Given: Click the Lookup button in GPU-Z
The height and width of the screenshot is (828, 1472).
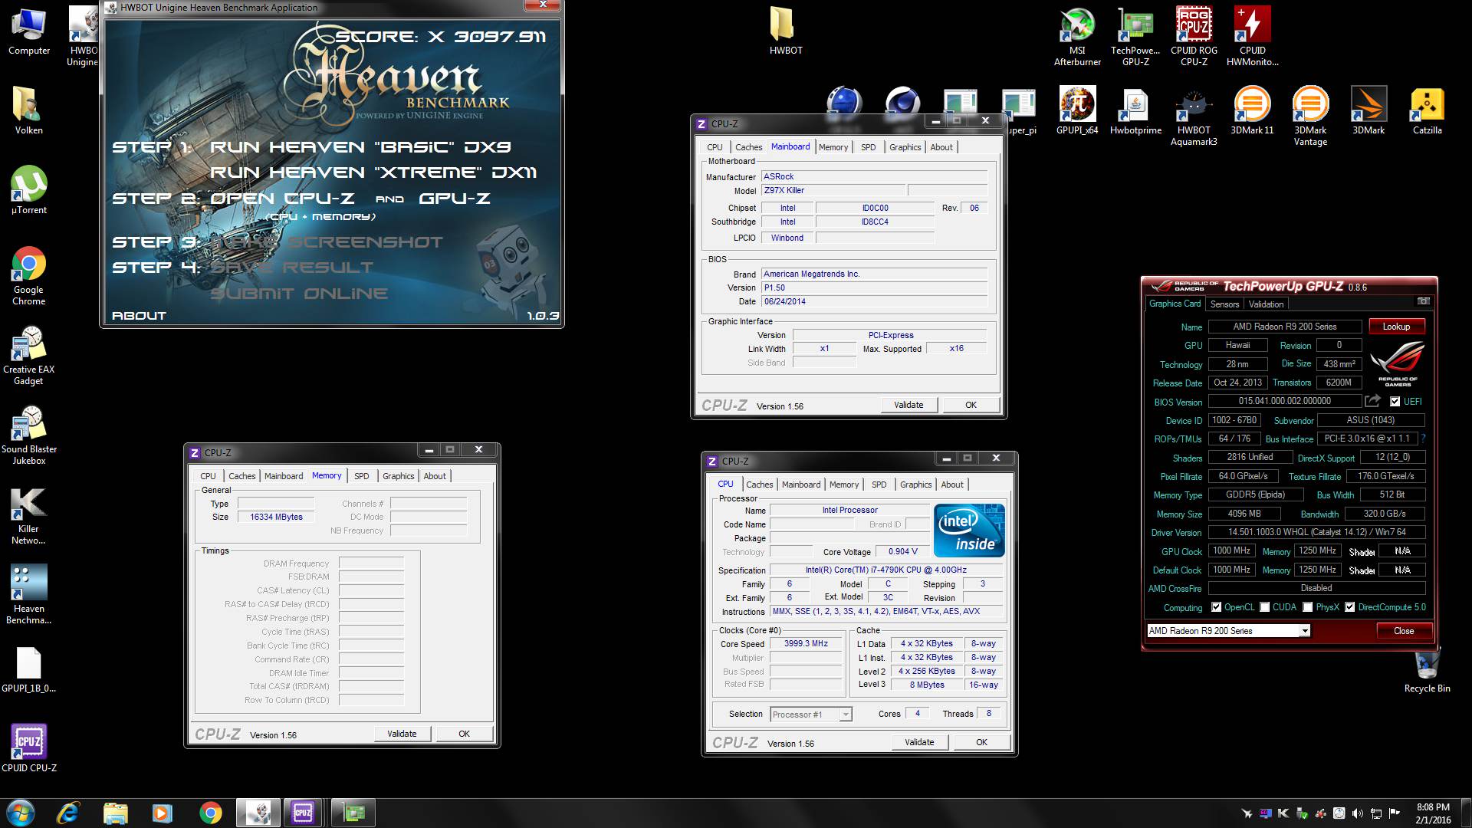Looking at the screenshot, I should pos(1396,327).
